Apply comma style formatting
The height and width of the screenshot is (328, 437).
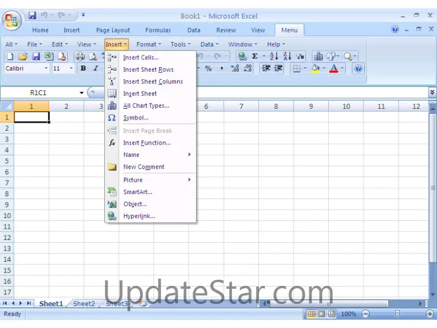[x=221, y=68]
